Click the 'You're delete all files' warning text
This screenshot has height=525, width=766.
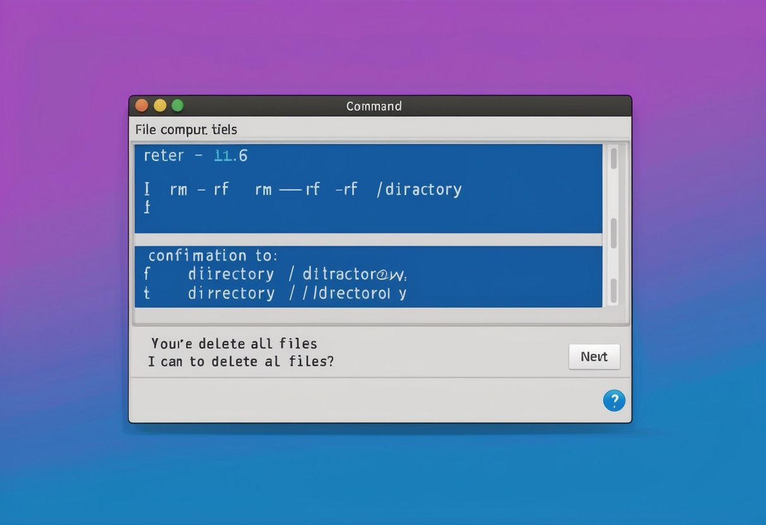[235, 343]
